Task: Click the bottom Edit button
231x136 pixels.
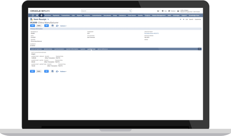Action: (x=32, y=71)
